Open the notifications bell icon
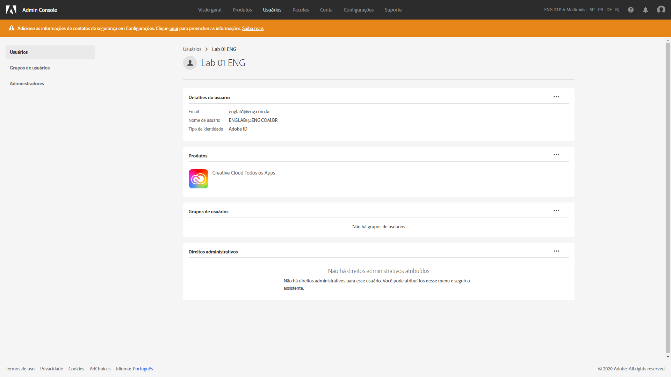 click(645, 10)
